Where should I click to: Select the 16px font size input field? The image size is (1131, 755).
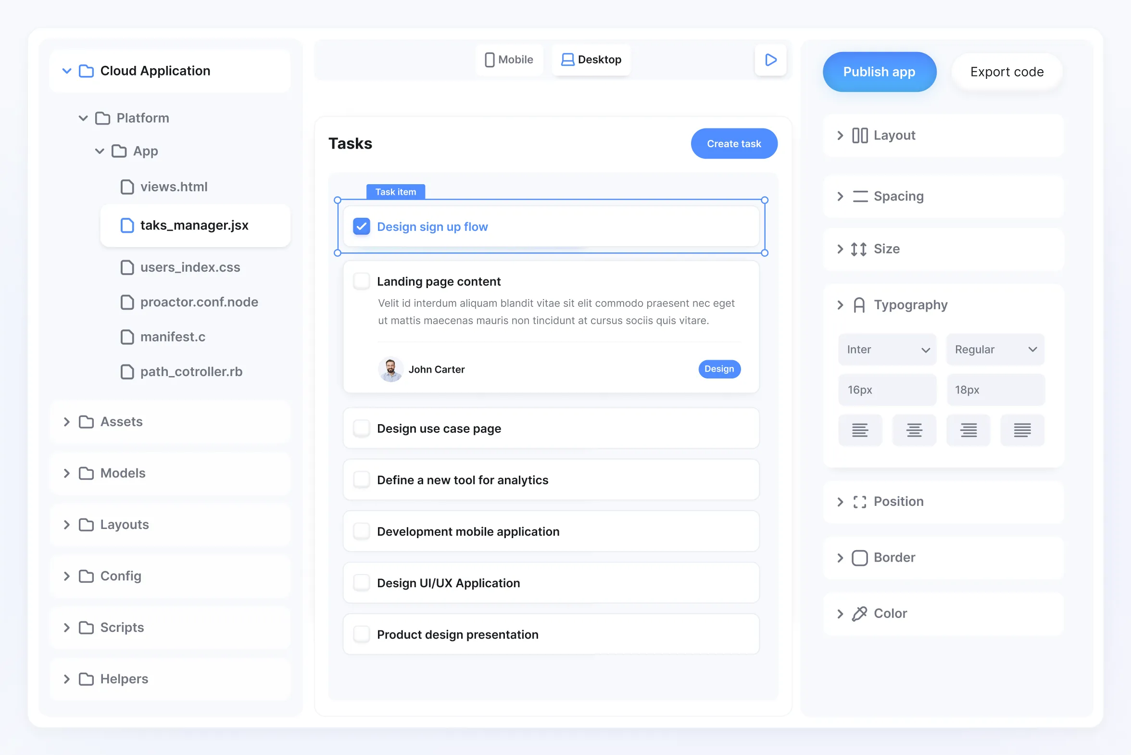coord(887,390)
